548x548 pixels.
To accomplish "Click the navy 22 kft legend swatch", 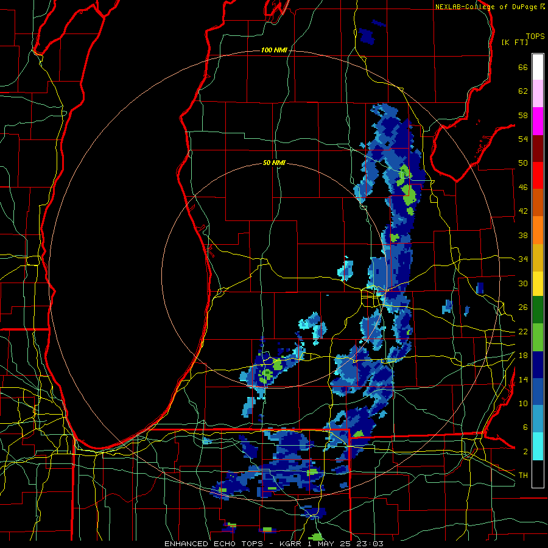I will (x=538, y=365).
